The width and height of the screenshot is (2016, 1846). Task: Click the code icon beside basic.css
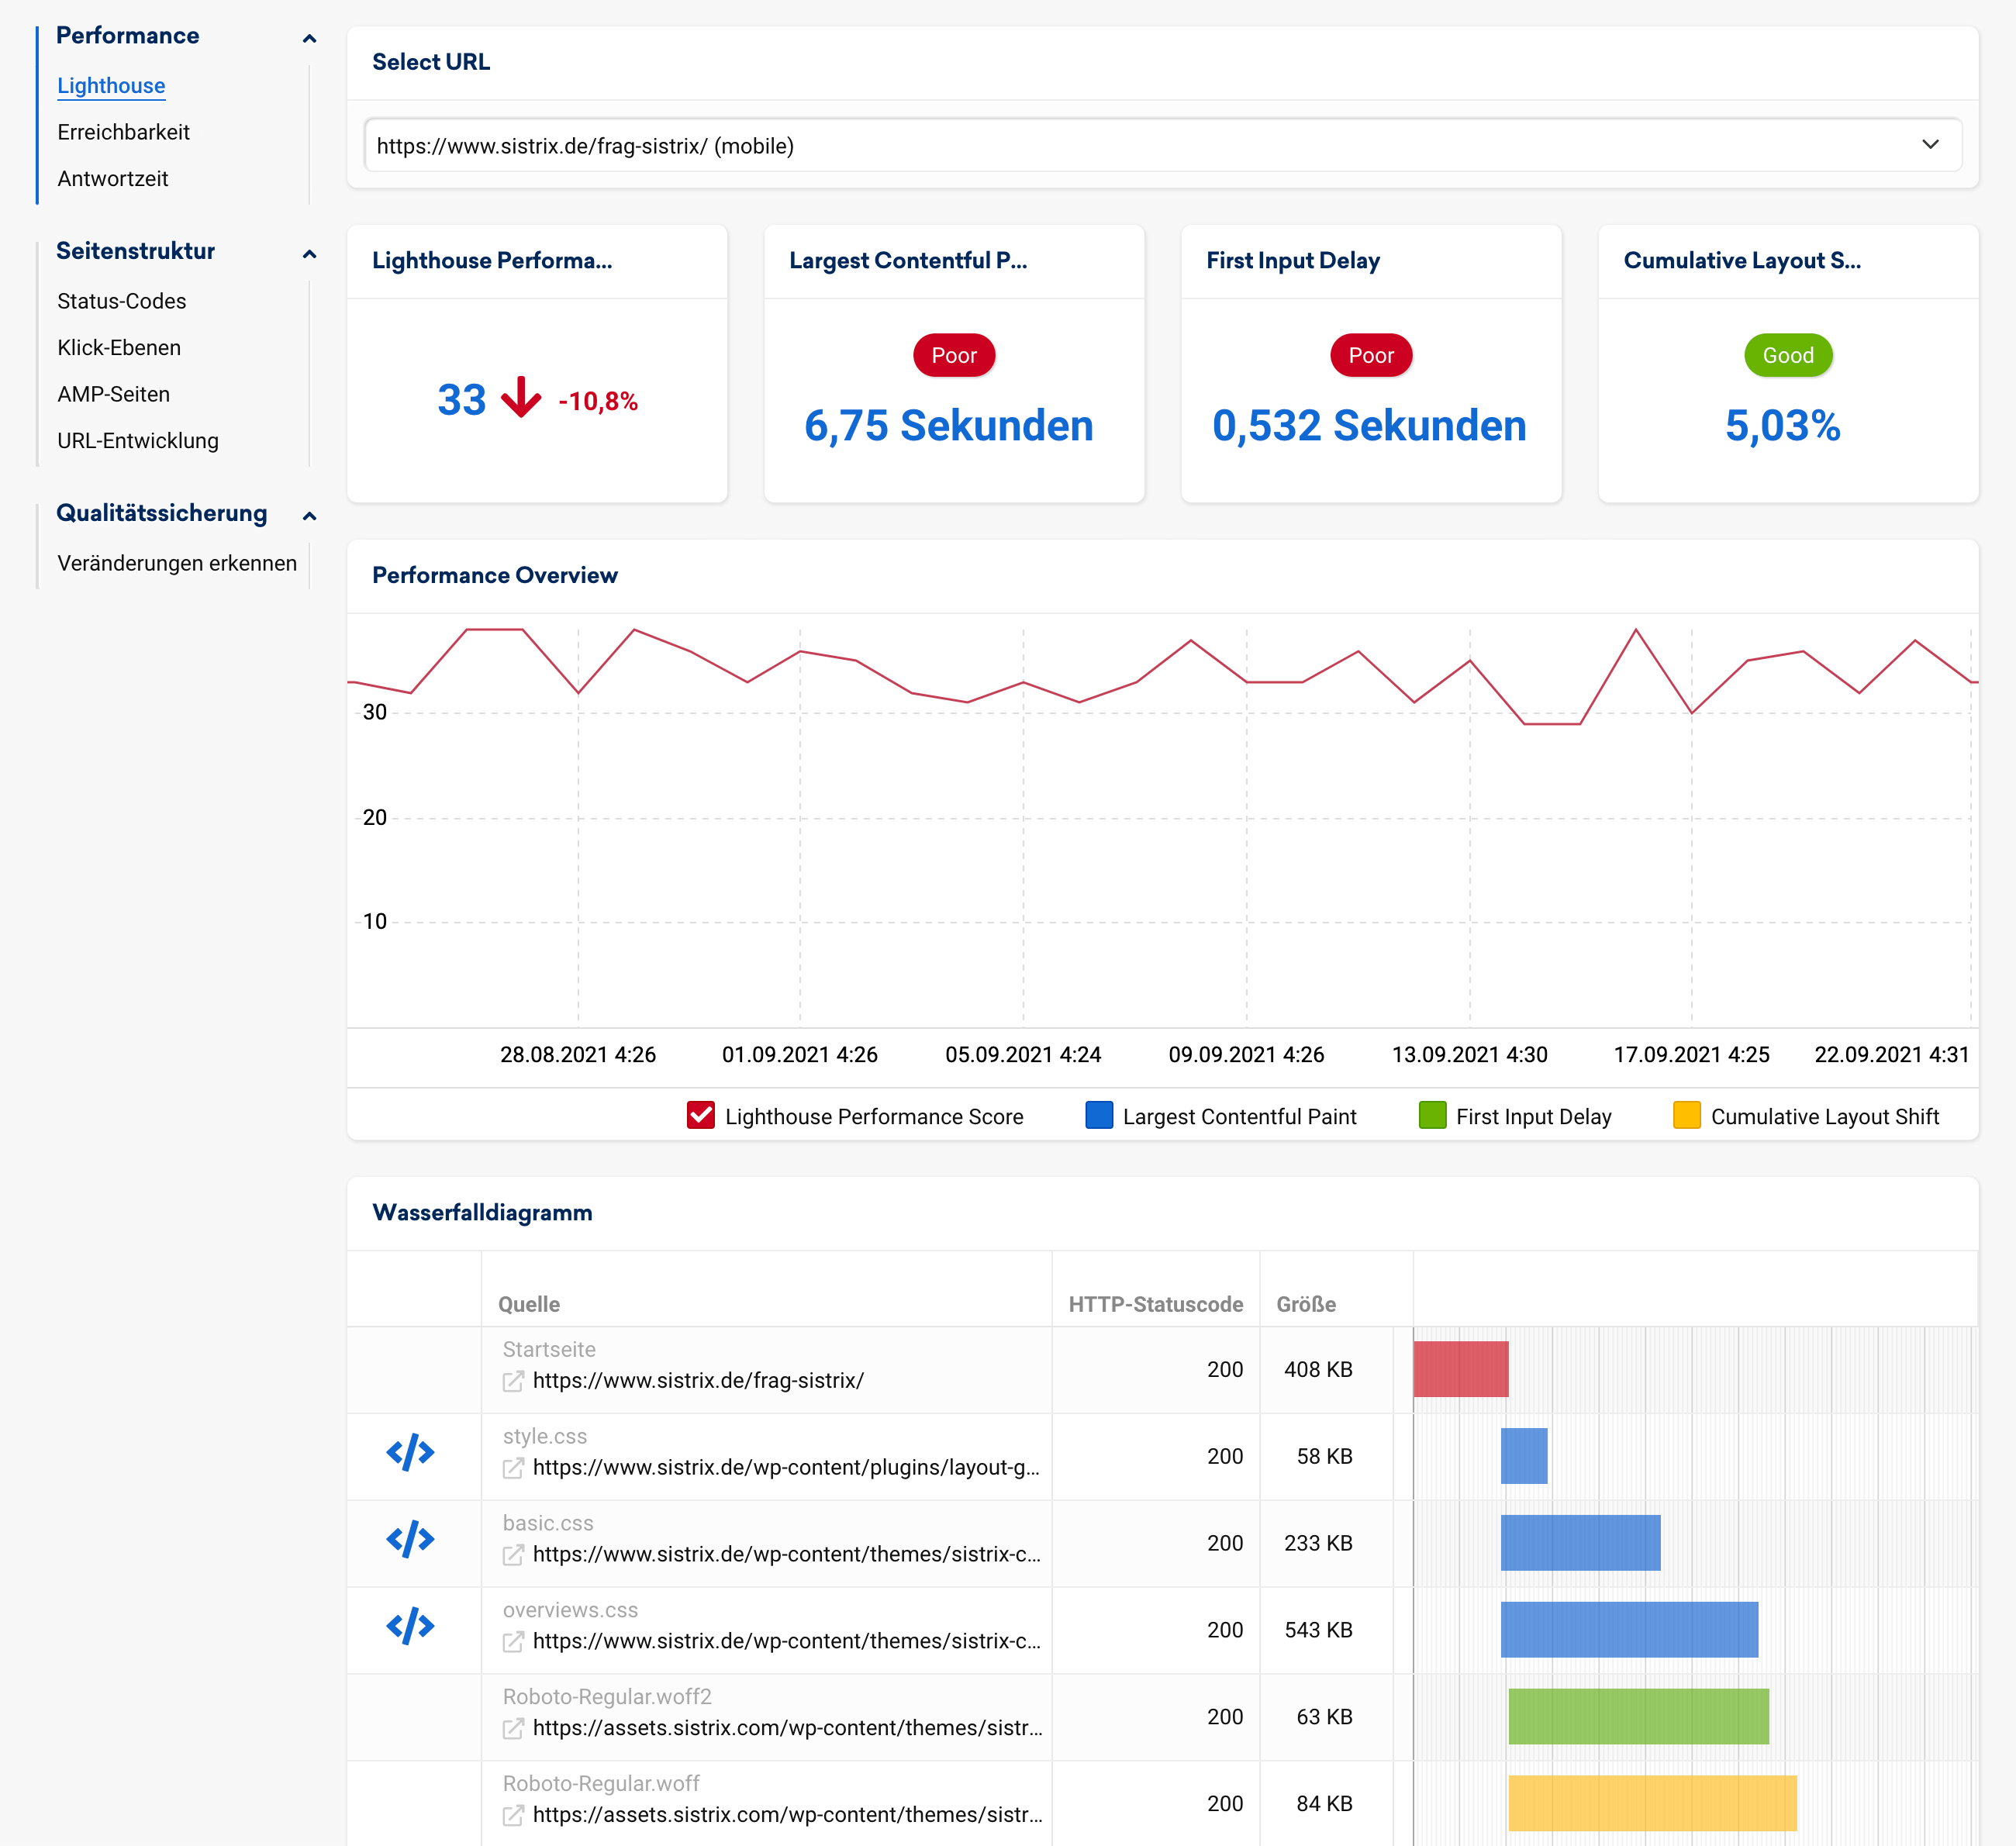410,1539
